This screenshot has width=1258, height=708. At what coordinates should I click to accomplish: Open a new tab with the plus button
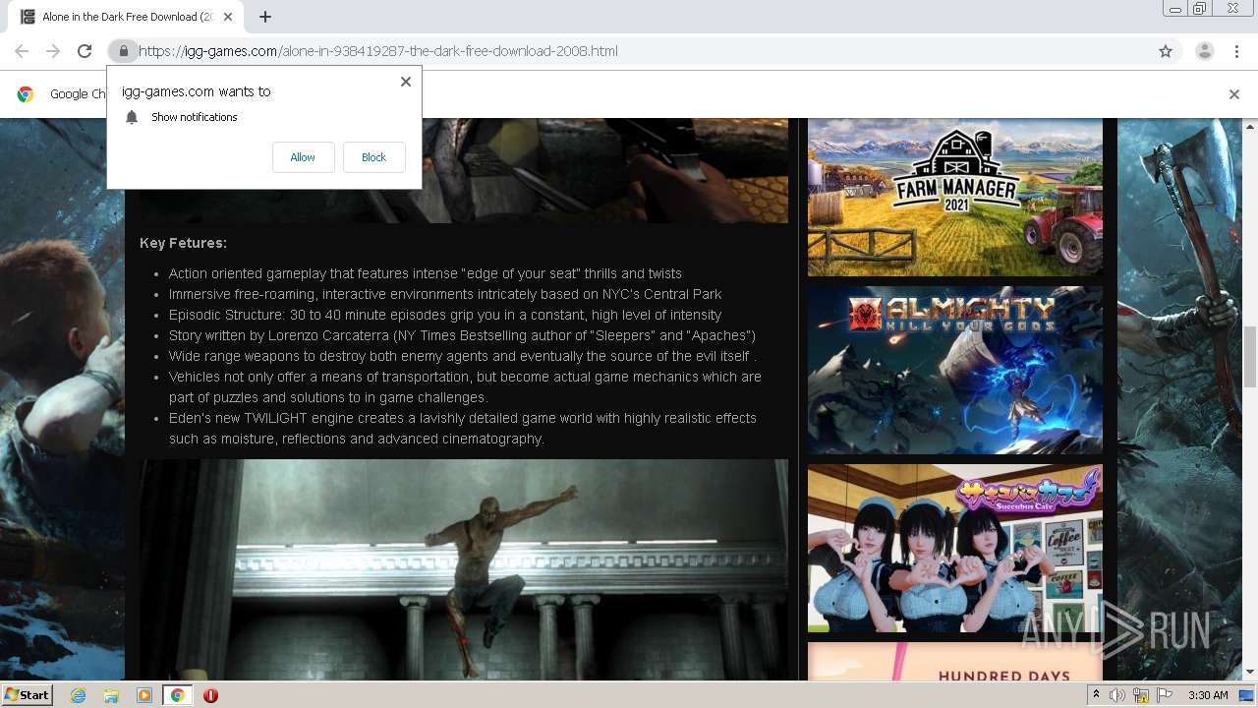click(265, 17)
